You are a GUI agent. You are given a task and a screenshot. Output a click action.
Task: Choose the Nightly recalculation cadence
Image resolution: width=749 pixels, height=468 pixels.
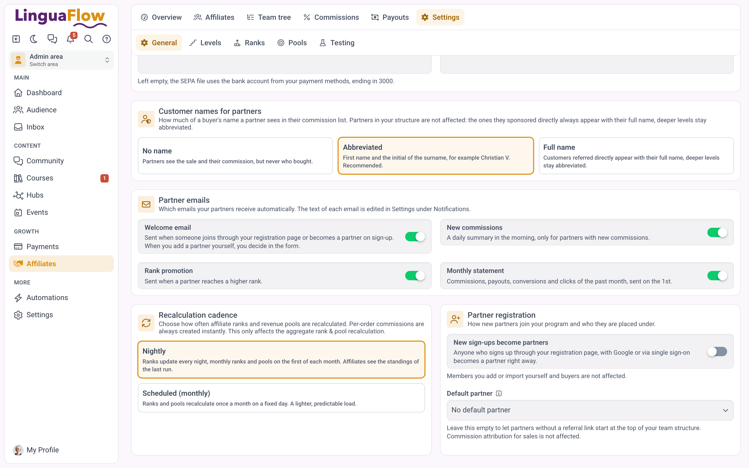[281, 360]
